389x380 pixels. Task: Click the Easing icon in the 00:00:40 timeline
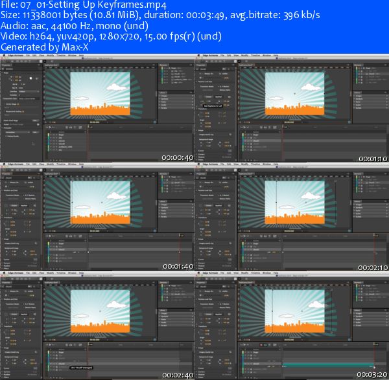[x=80, y=127]
